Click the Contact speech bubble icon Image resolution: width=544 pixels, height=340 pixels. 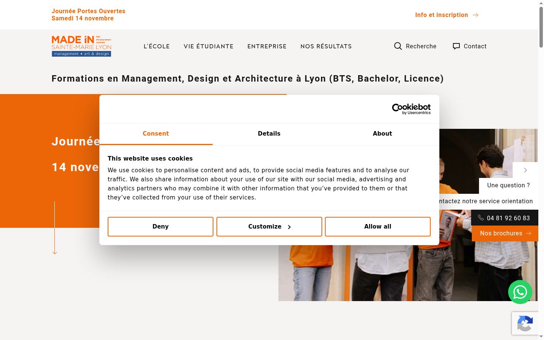pyautogui.click(x=456, y=46)
